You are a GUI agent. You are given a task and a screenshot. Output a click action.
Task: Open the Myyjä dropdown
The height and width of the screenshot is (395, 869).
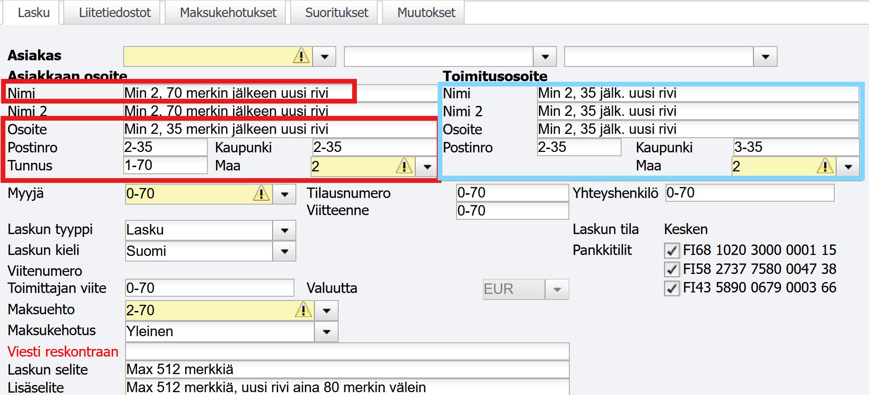point(284,194)
